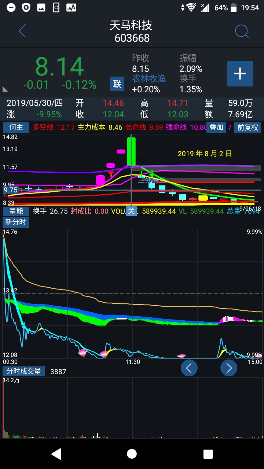Tap the 昨收 8.15 previous close
The height and width of the screenshot is (469, 264).
click(140, 63)
